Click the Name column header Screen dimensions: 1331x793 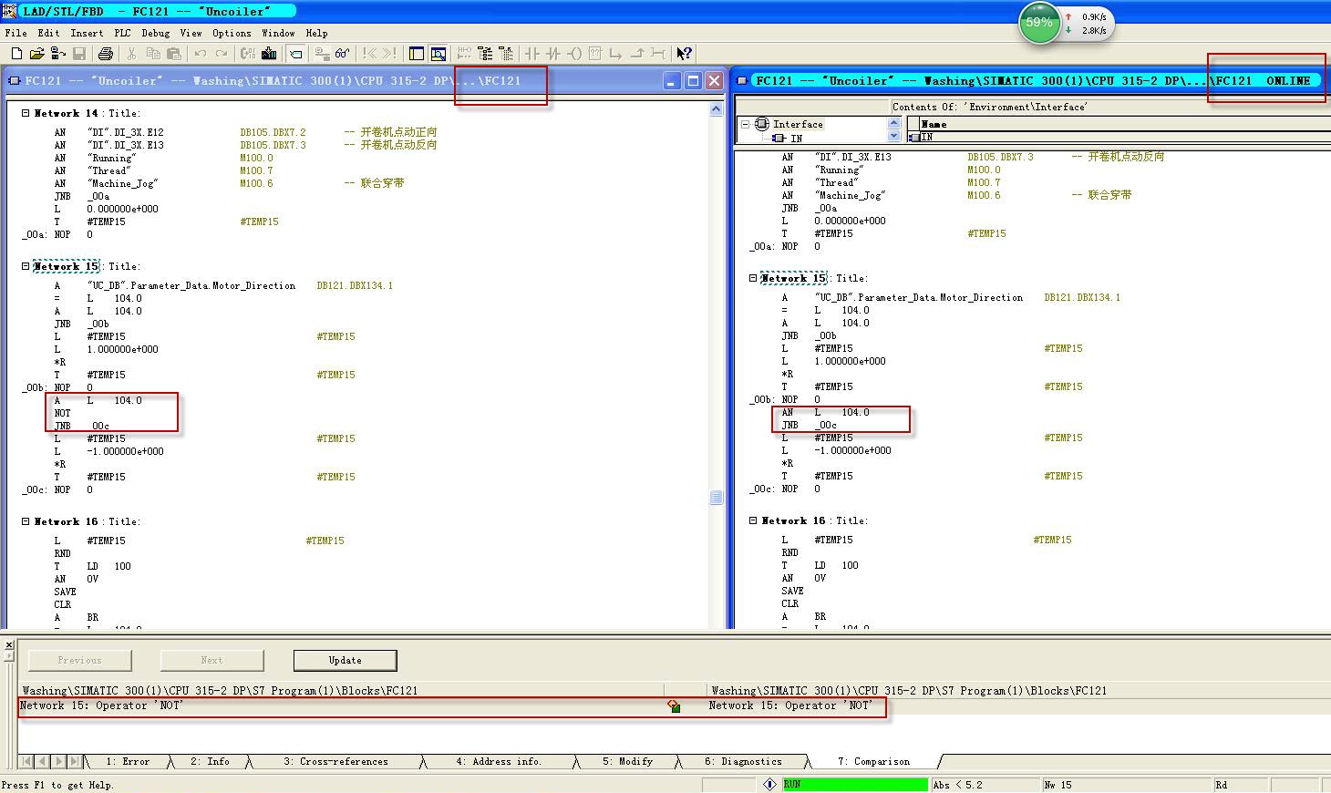point(1123,124)
